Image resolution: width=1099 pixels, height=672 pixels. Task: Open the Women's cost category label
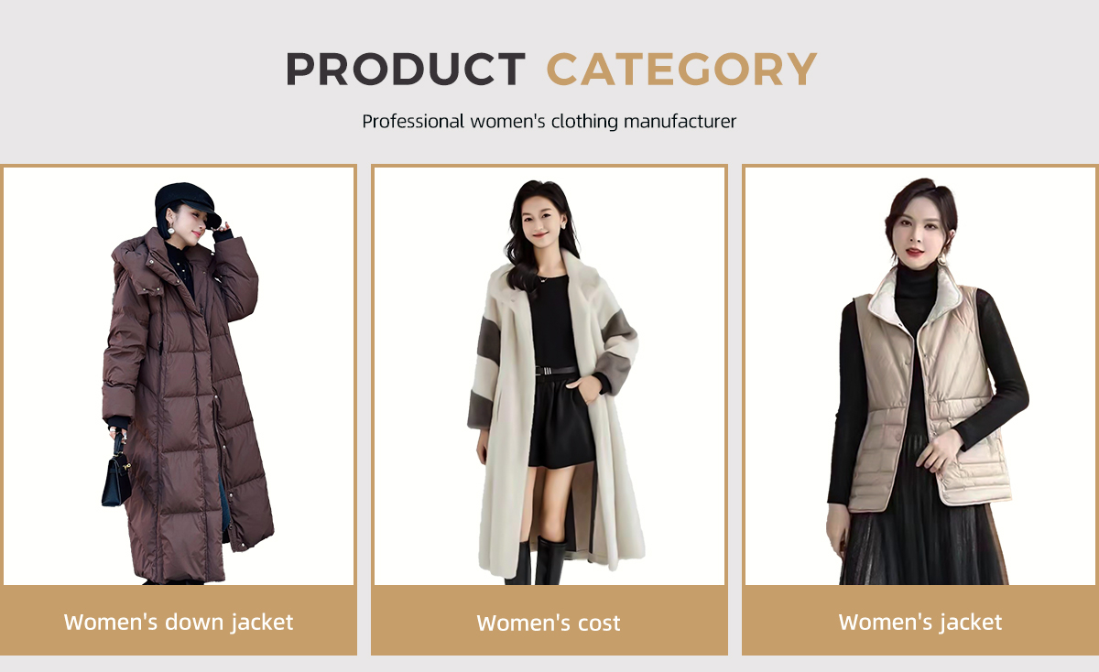(549, 623)
